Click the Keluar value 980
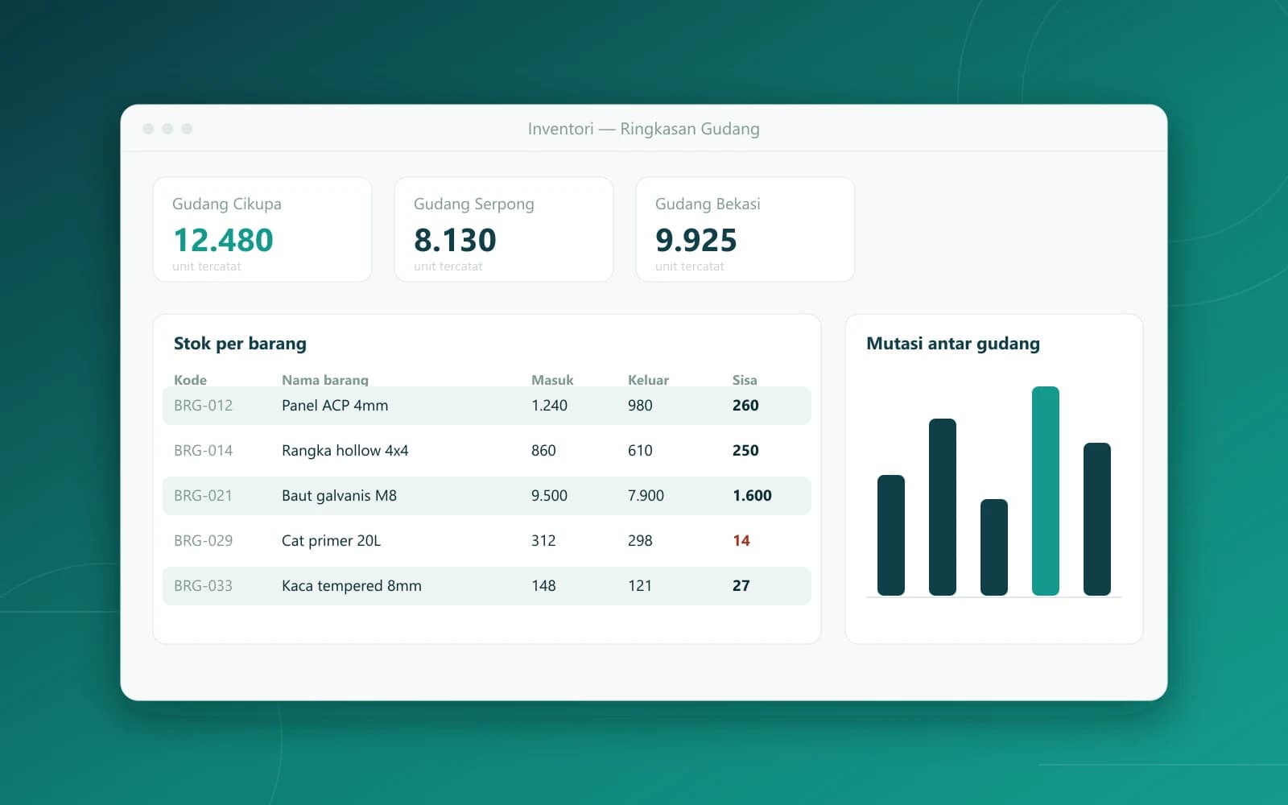This screenshot has width=1288, height=805. tap(640, 406)
